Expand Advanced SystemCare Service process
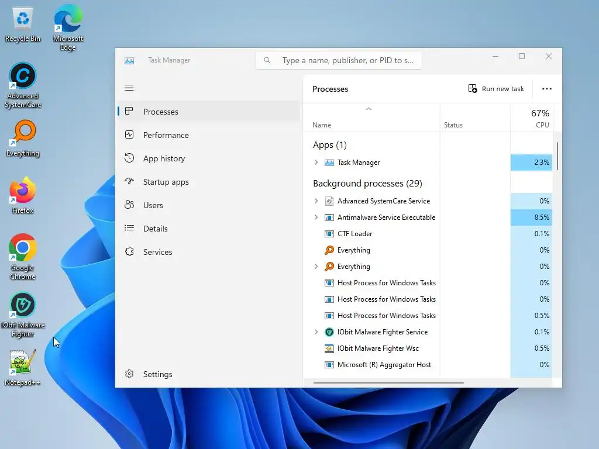This screenshot has width=599, height=449. [x=316, y=201]
